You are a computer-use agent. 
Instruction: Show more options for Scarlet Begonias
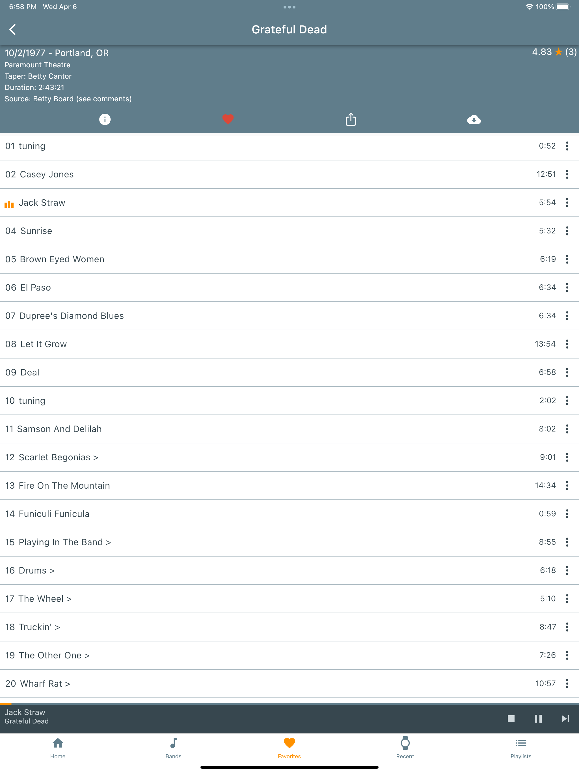point(567,458)
